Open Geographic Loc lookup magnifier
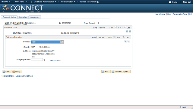193x109 pixels. [44, 60]
